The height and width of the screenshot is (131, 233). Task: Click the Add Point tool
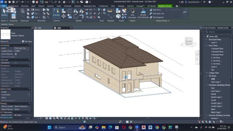[x=155, y=10]
